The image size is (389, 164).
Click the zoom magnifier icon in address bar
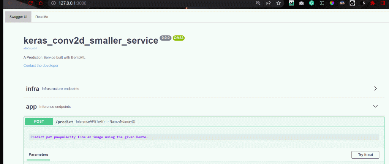258,3
